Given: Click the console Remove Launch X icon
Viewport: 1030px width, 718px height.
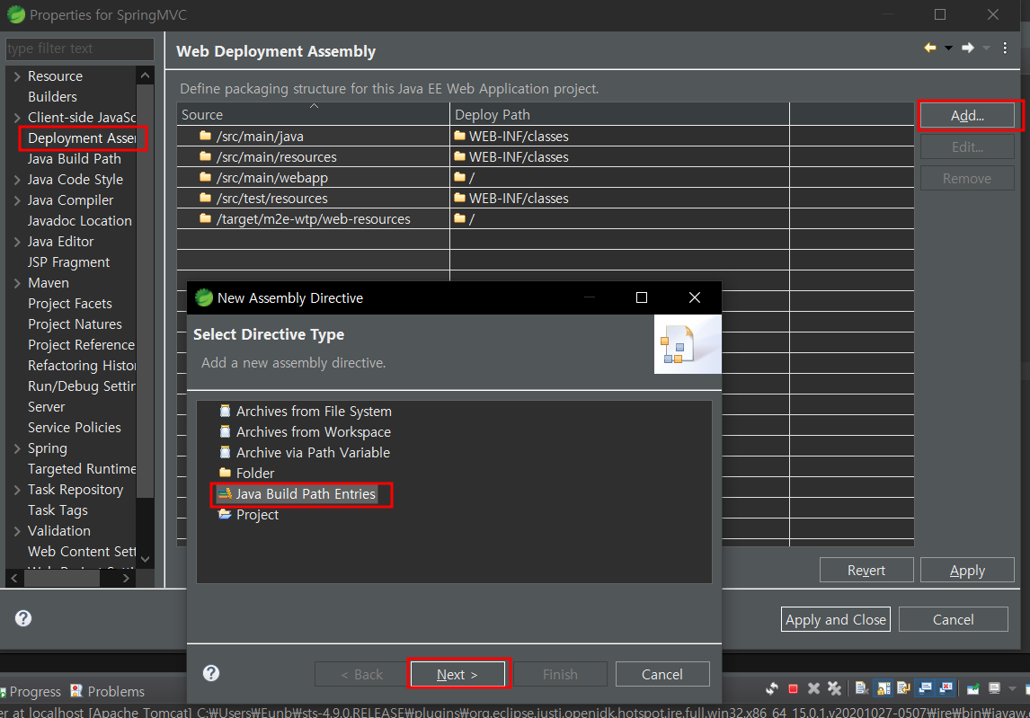Looking at the screenshot, I should (x=814, y=688).
